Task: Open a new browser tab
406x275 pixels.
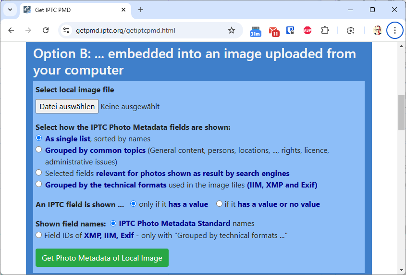Action: pos(141,10)
